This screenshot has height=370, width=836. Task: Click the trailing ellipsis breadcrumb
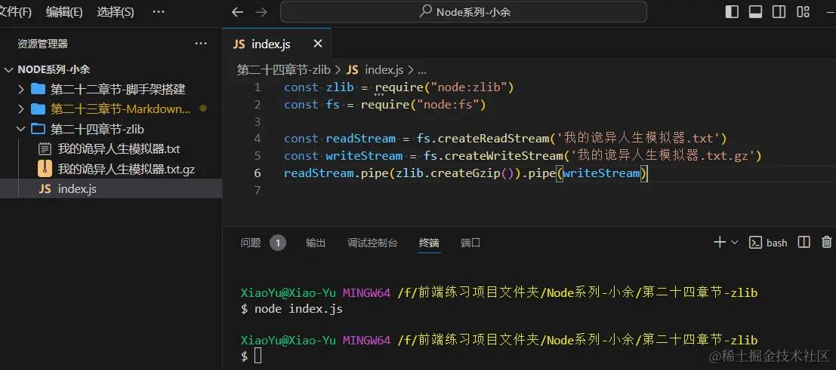click(x=422, y=70)
